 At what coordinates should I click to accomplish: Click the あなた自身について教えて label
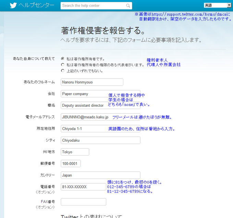click(34, 59)
